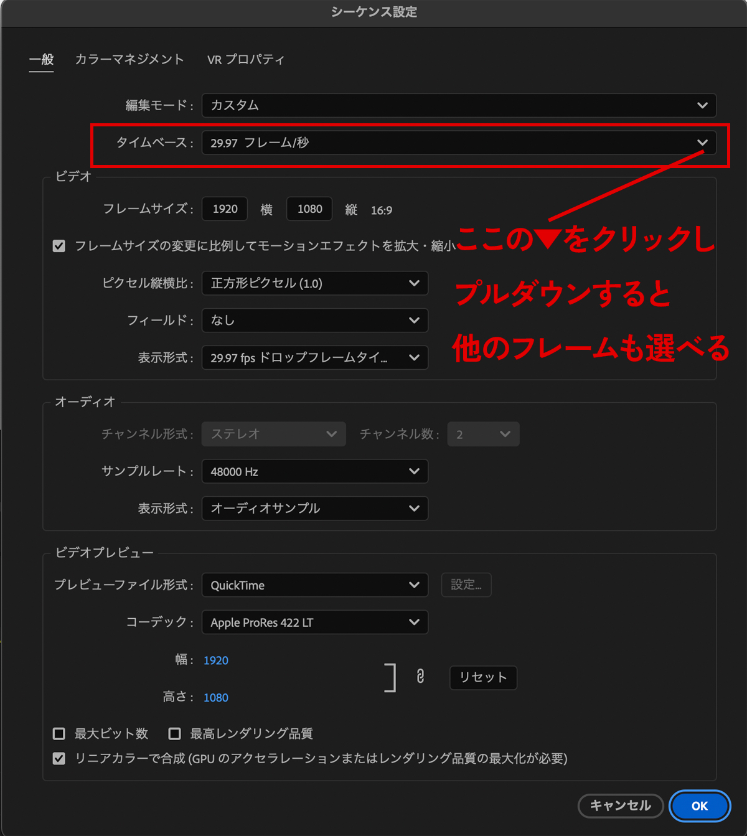The width and height of the screenshot is (747, 836).
Task: Open the プレビューファイル形式 QuickTime dropdown
Action: tap(314, 585)
